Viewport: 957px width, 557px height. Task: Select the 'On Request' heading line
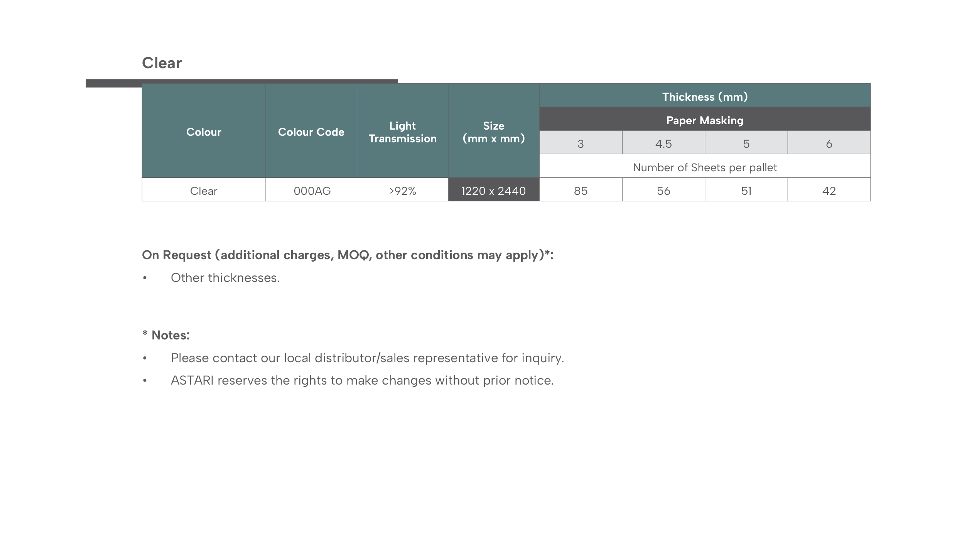click(x=348, y=255)
